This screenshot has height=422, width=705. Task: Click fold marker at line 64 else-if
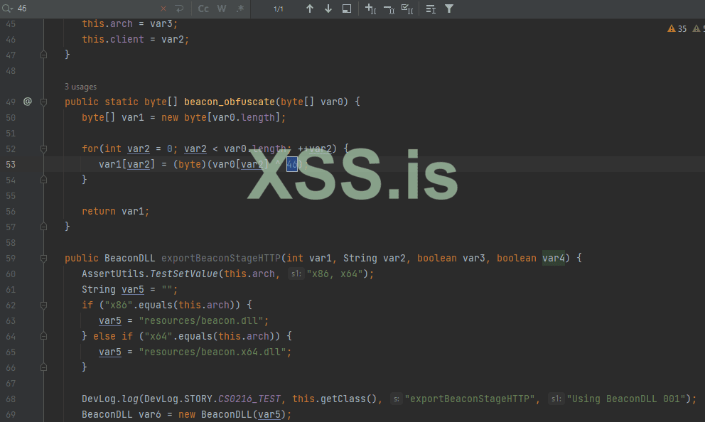(43, 336)
